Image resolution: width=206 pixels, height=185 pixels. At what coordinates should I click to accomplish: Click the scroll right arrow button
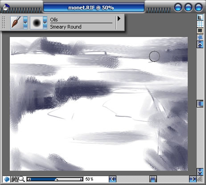(193, 179)
